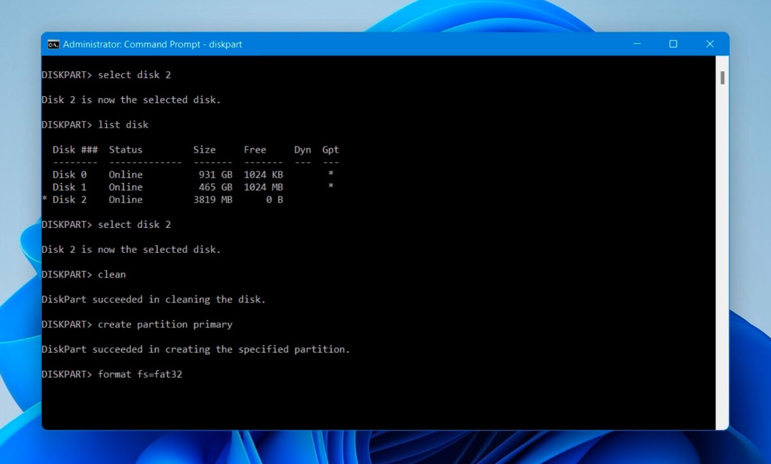This screenshot has width=771, height=464.
Task: Close the Administrator Command Prompt window
Action: tap(710, 44)
